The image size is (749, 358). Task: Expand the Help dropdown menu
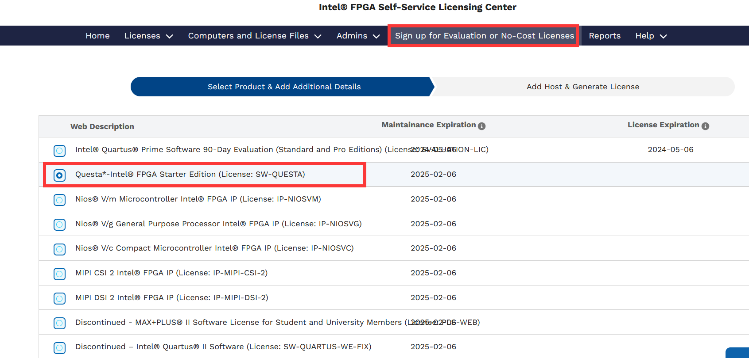[x=651, y=36]
